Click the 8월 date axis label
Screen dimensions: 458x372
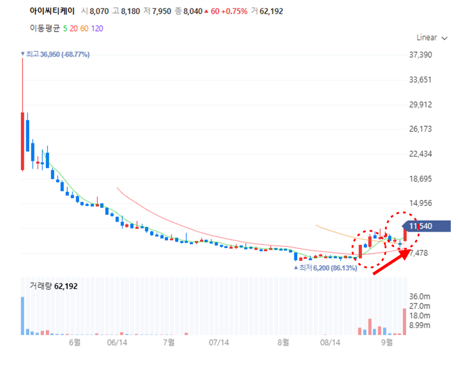pos(283,342)
